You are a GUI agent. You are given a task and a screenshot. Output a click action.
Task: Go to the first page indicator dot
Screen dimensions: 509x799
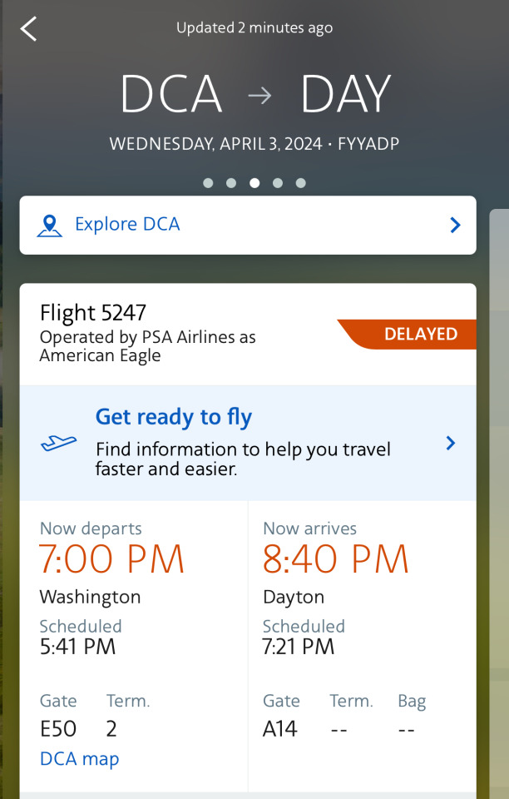pos(208,183)
